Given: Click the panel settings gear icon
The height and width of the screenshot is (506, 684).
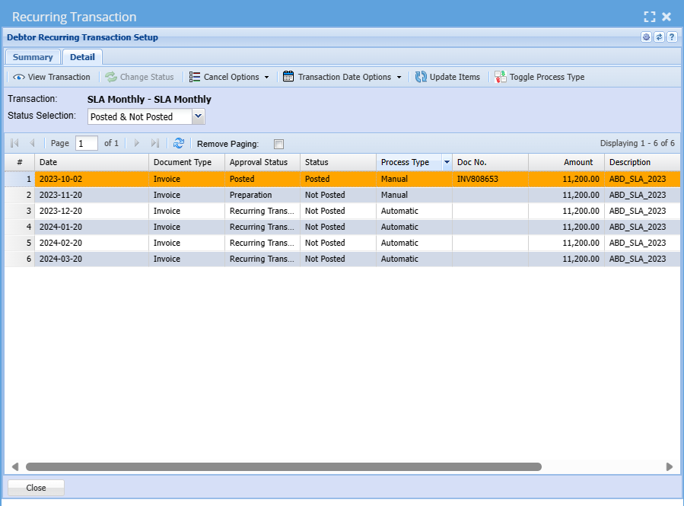Looking at the screenshot, I should (x=646, y=37).
